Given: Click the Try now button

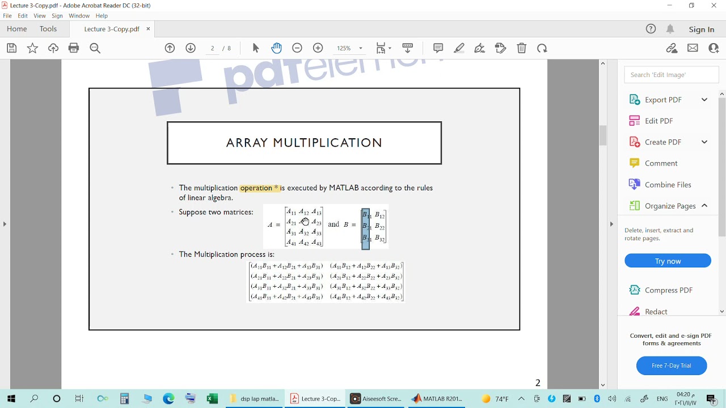Looking at the screenshot, I should [x=668, y=261].
